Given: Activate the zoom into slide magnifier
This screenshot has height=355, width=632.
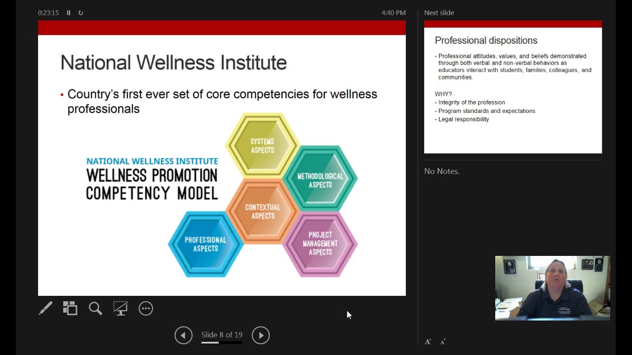Looking at the screenshot, I should pos(95,309).
